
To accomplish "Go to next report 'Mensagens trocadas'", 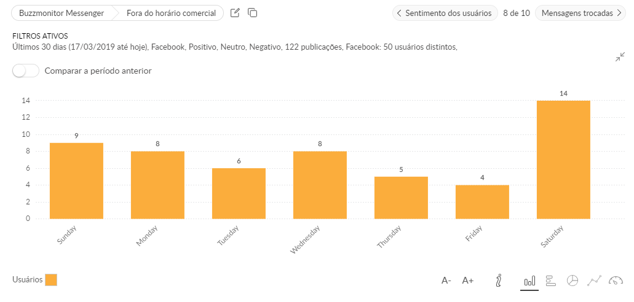I will click(581, 13).
